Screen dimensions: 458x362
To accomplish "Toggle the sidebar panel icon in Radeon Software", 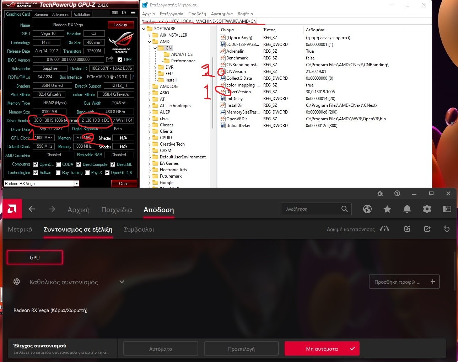I will point(447,209).
